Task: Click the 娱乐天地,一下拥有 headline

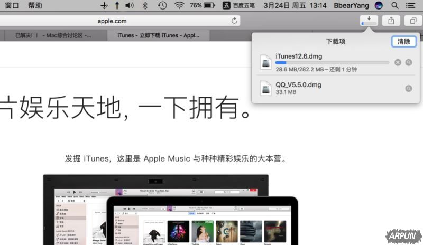Action: pos(125,107)
